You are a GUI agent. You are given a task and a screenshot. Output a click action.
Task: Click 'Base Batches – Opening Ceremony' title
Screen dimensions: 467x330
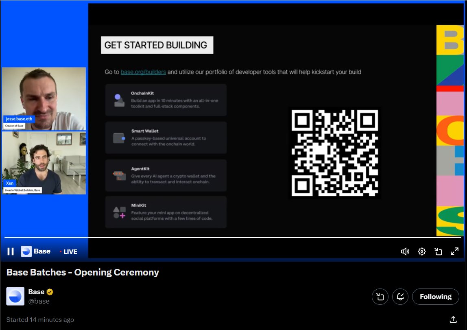[x=83, y=272]
